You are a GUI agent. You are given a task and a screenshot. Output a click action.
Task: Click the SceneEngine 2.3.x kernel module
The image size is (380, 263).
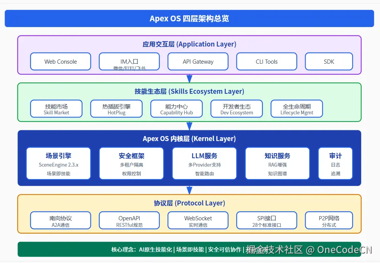58,163
